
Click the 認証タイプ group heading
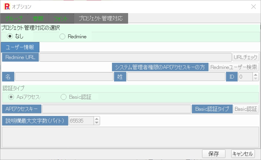click(14, 88)
